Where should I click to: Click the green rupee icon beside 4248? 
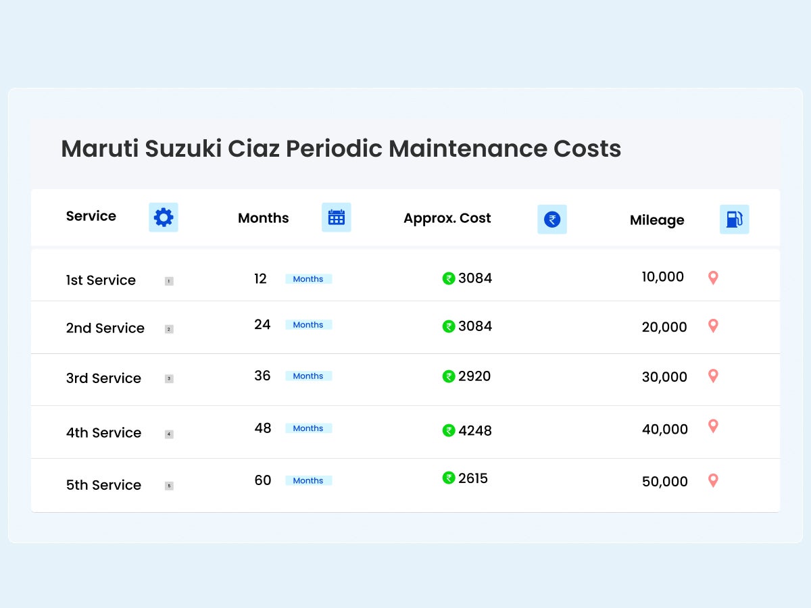449,431
